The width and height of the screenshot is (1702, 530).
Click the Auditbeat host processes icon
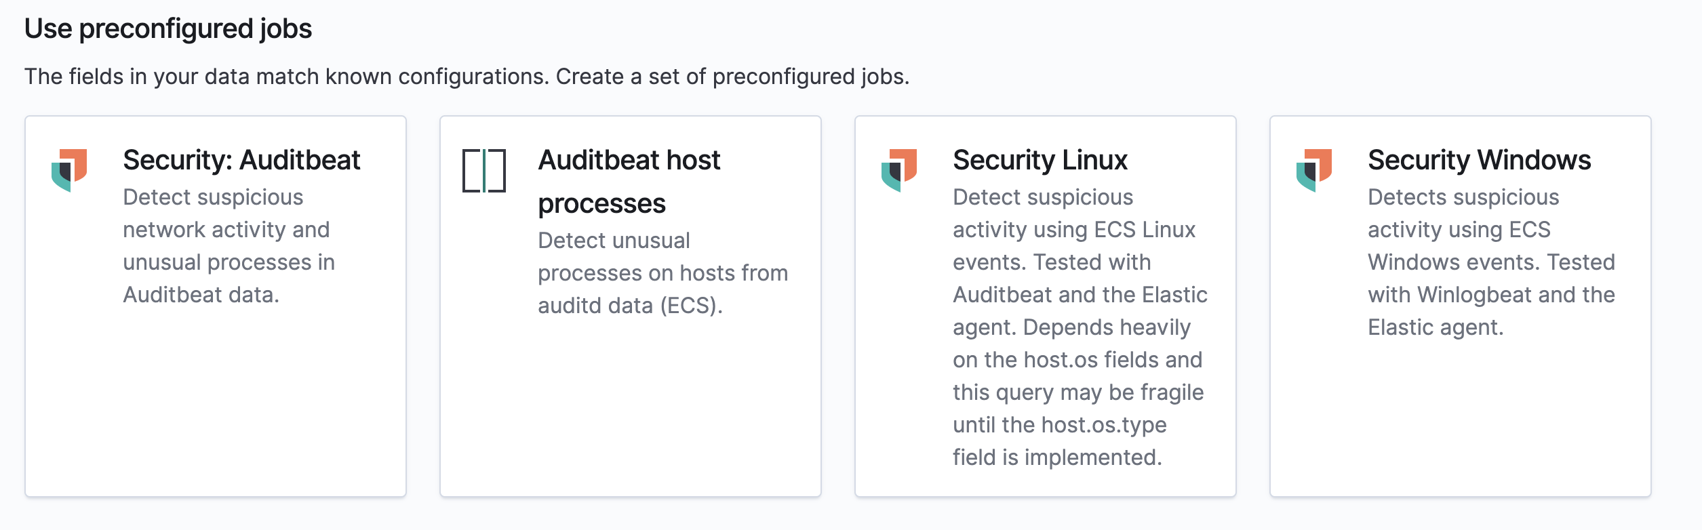coord(484,170)
